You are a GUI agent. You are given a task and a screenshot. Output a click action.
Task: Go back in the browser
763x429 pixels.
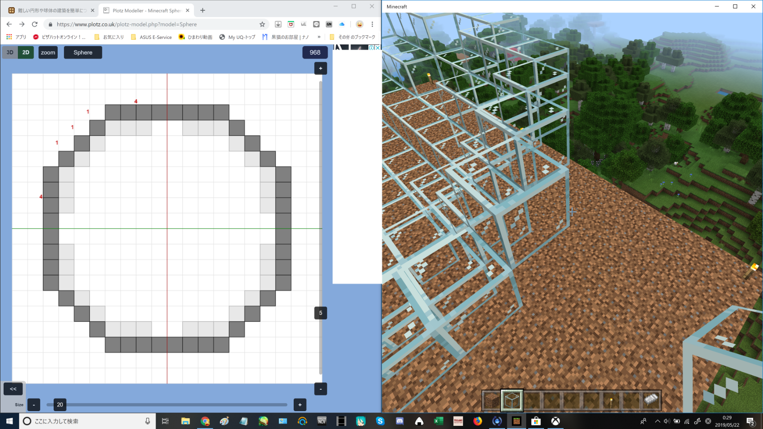click(9, 24)
